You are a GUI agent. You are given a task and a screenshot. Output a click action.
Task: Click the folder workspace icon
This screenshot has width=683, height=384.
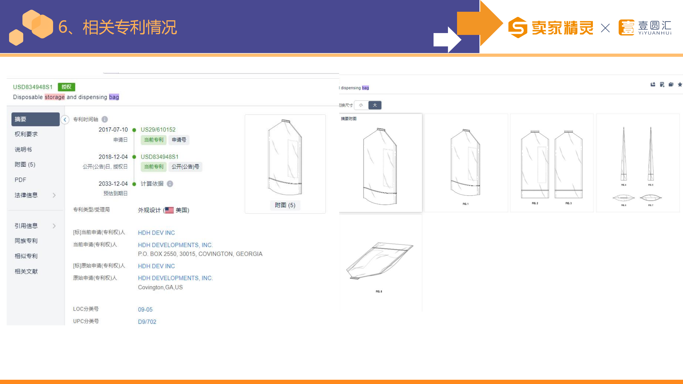[671, 85]
